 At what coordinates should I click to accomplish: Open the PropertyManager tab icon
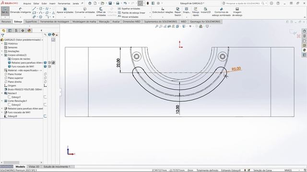10,31
